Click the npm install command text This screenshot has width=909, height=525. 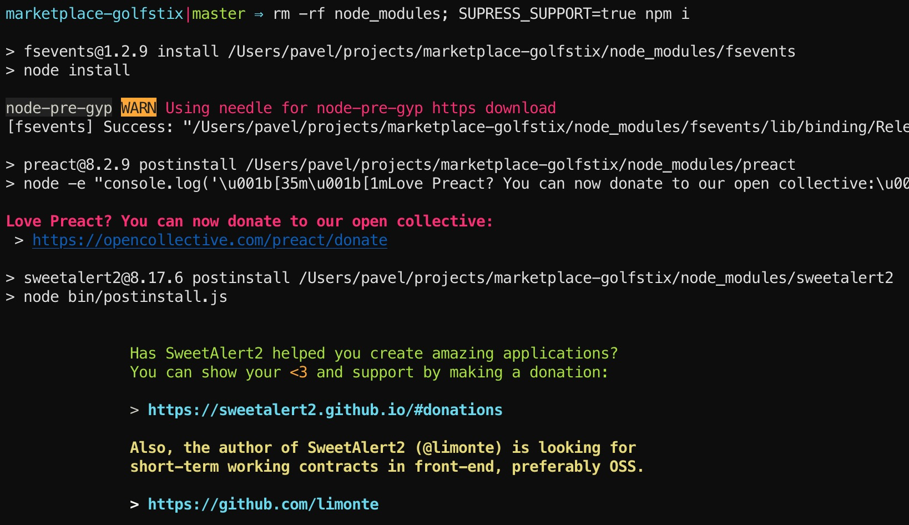coord(666,13)
